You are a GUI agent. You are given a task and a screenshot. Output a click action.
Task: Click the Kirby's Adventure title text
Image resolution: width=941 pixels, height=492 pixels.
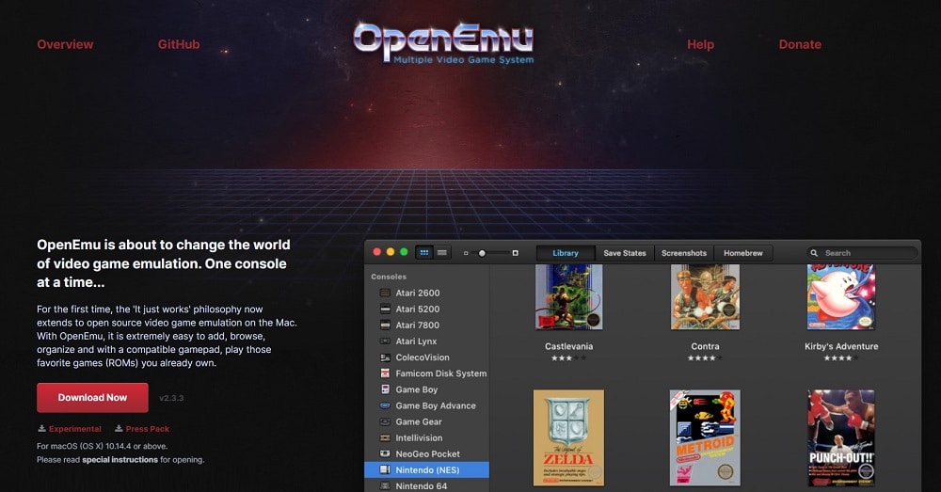pos(841,346)
